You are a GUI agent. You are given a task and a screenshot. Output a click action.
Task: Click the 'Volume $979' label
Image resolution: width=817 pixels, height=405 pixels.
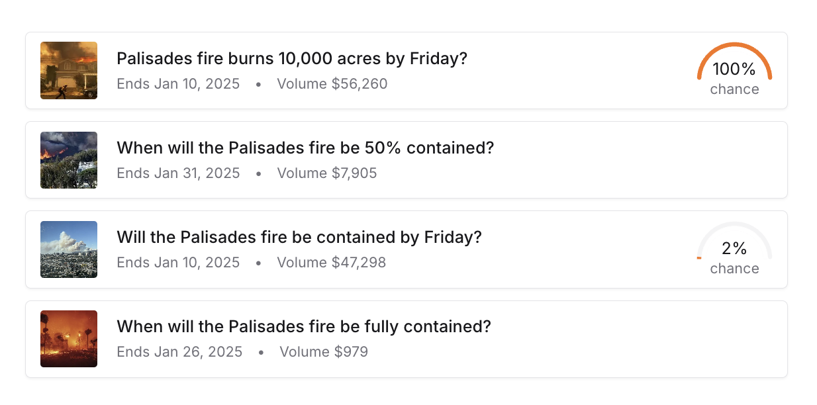click(x=324, y=352)
